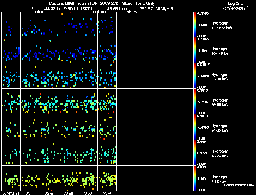
Task: Click the '-1.080' color scale value
Action: point(202,25)
